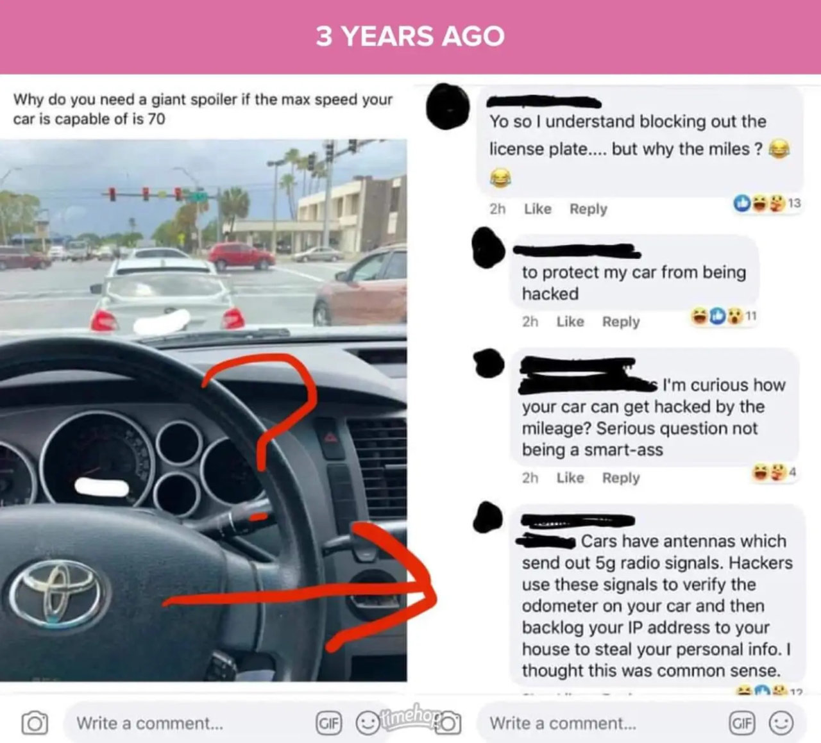Open the camera icon beside left comment box
Viewport: 821px width, 743px height.
[35, 723]
